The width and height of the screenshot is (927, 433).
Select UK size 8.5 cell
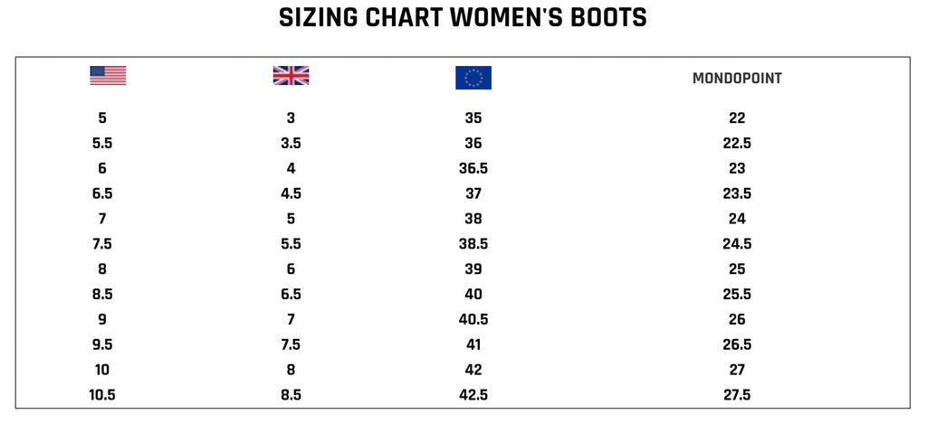point(291,395)
